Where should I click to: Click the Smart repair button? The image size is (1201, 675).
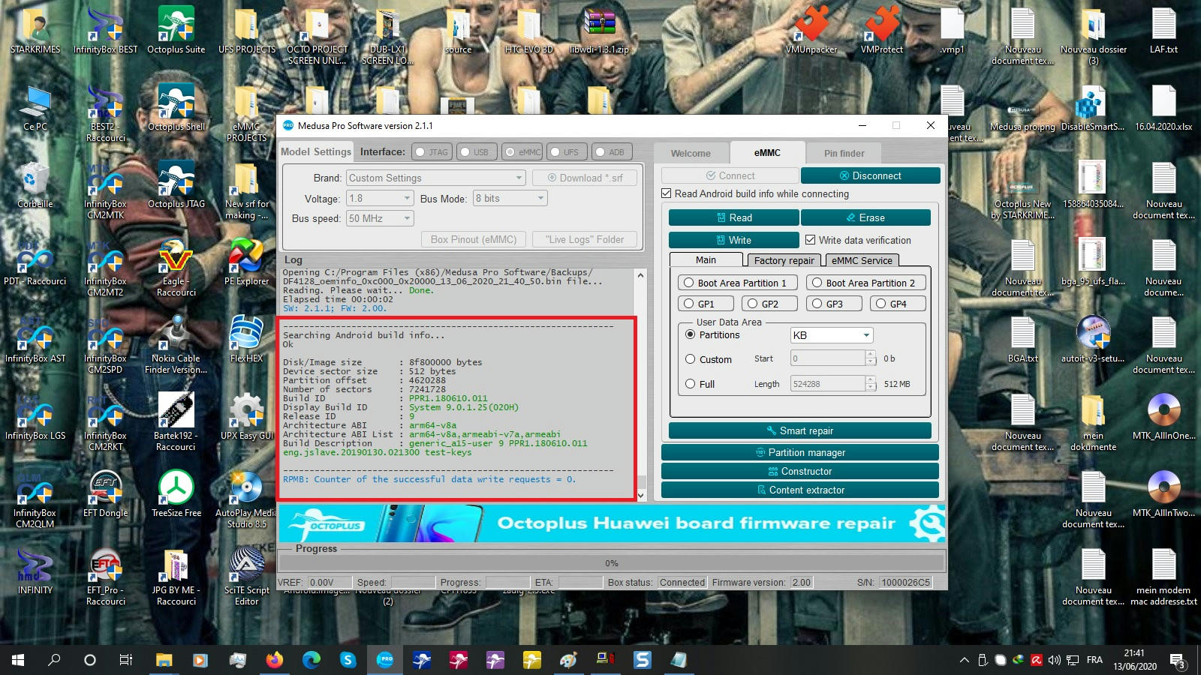tap(799, 430)
